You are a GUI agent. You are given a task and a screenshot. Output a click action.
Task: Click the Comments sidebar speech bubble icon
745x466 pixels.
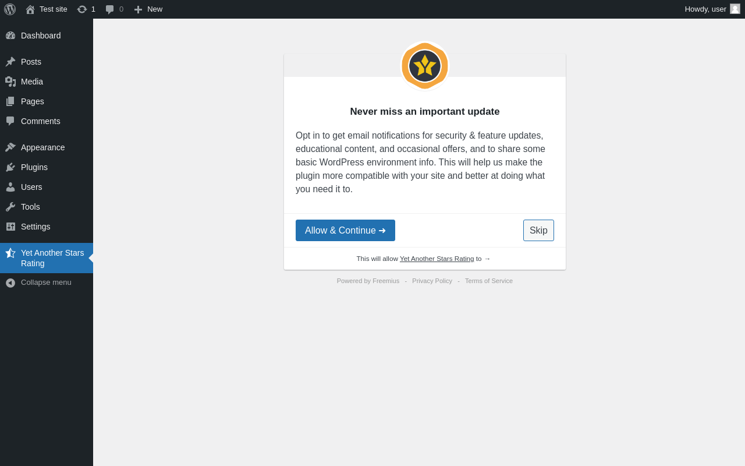pos(10,121)
